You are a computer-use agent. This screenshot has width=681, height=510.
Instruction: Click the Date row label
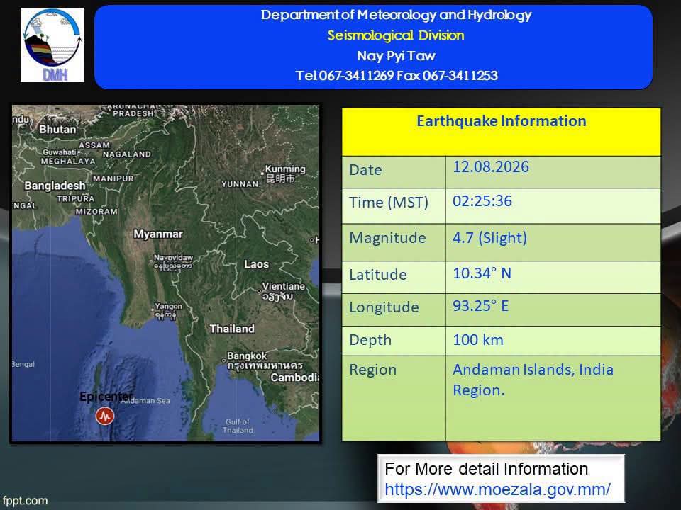366,170
